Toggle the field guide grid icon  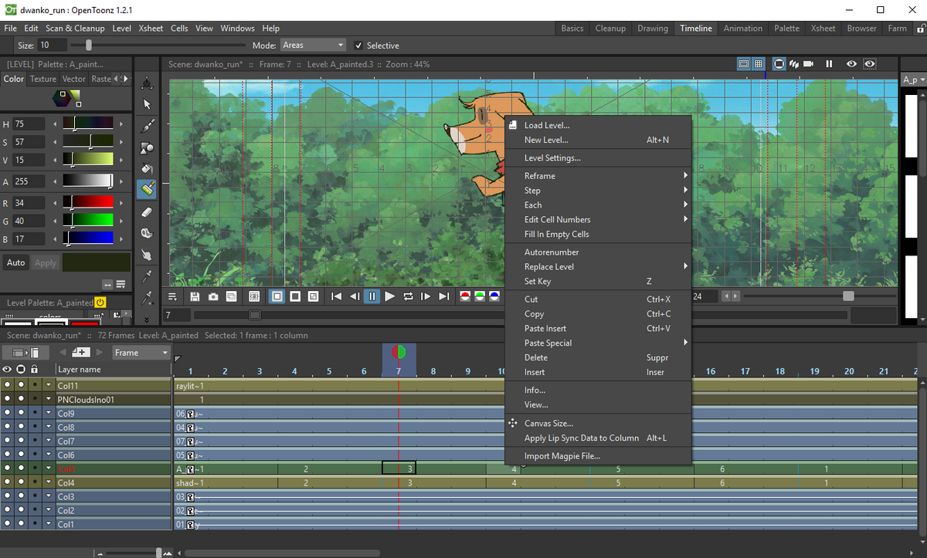759,64
